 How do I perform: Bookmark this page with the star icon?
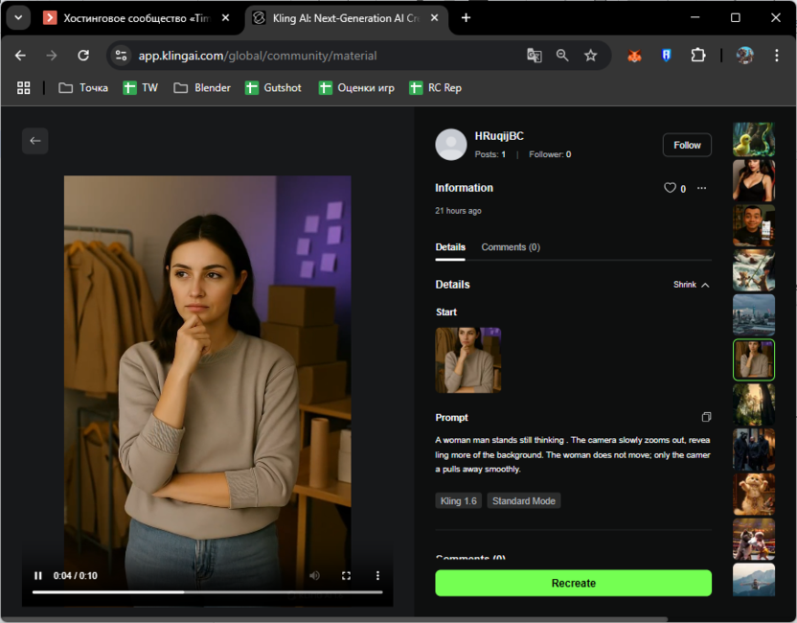tap(591, 56)
